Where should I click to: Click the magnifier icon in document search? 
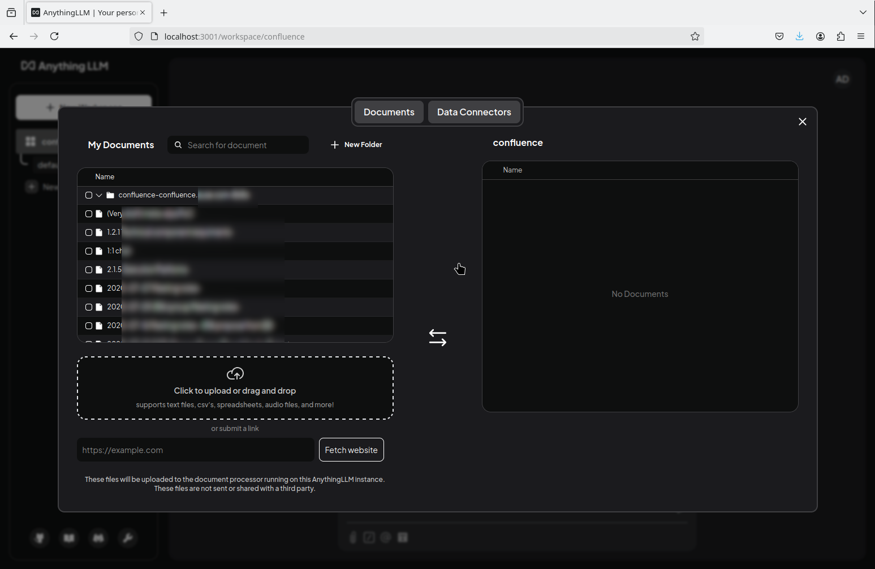pyautogui.click(x=178, y=145)
